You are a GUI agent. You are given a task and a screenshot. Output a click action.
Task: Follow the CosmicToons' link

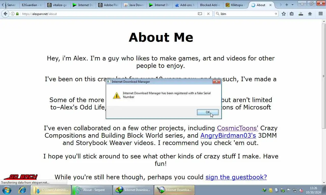click(237, 128)
